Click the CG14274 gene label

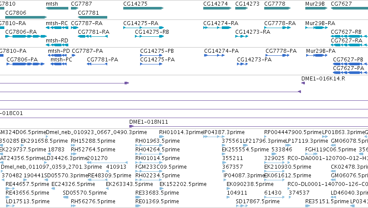click(215, 4)
